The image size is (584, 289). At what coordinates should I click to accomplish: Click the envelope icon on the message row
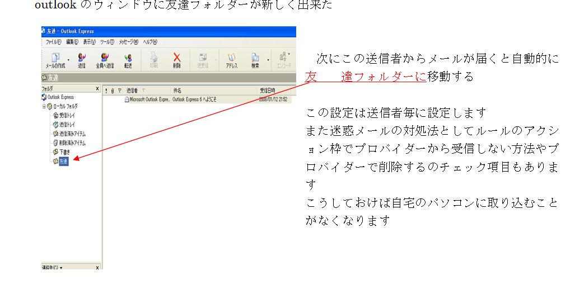pyautogui.click(x=127, y=100)
